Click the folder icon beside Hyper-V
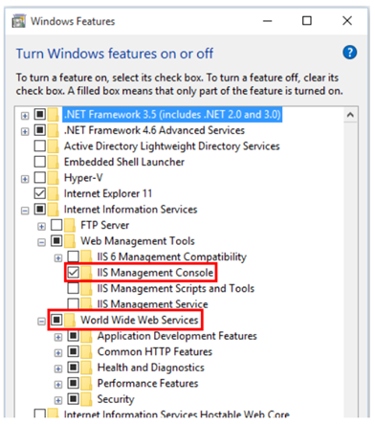This screenshot has width=375, height=424. pyautogui.click(x=53, y=178)
